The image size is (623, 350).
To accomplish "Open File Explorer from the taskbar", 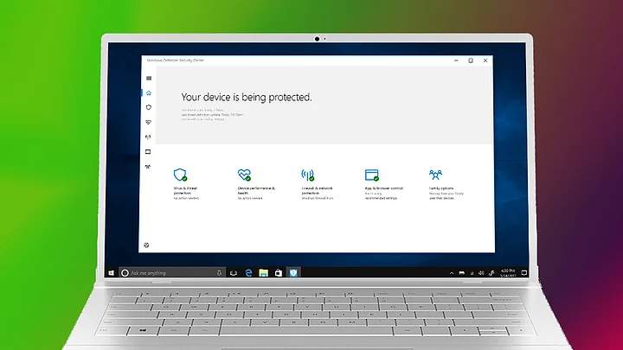I will click(262, 273).
